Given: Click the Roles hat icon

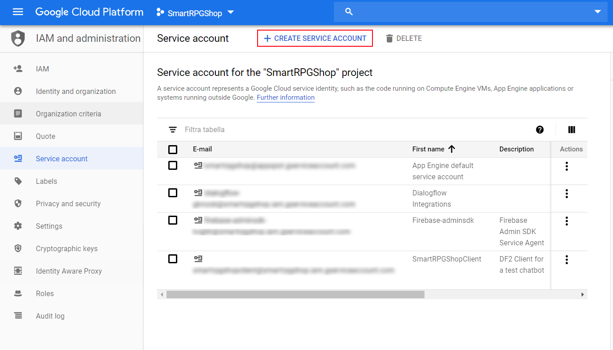Looking at the screenshot, I should [18, 293].
